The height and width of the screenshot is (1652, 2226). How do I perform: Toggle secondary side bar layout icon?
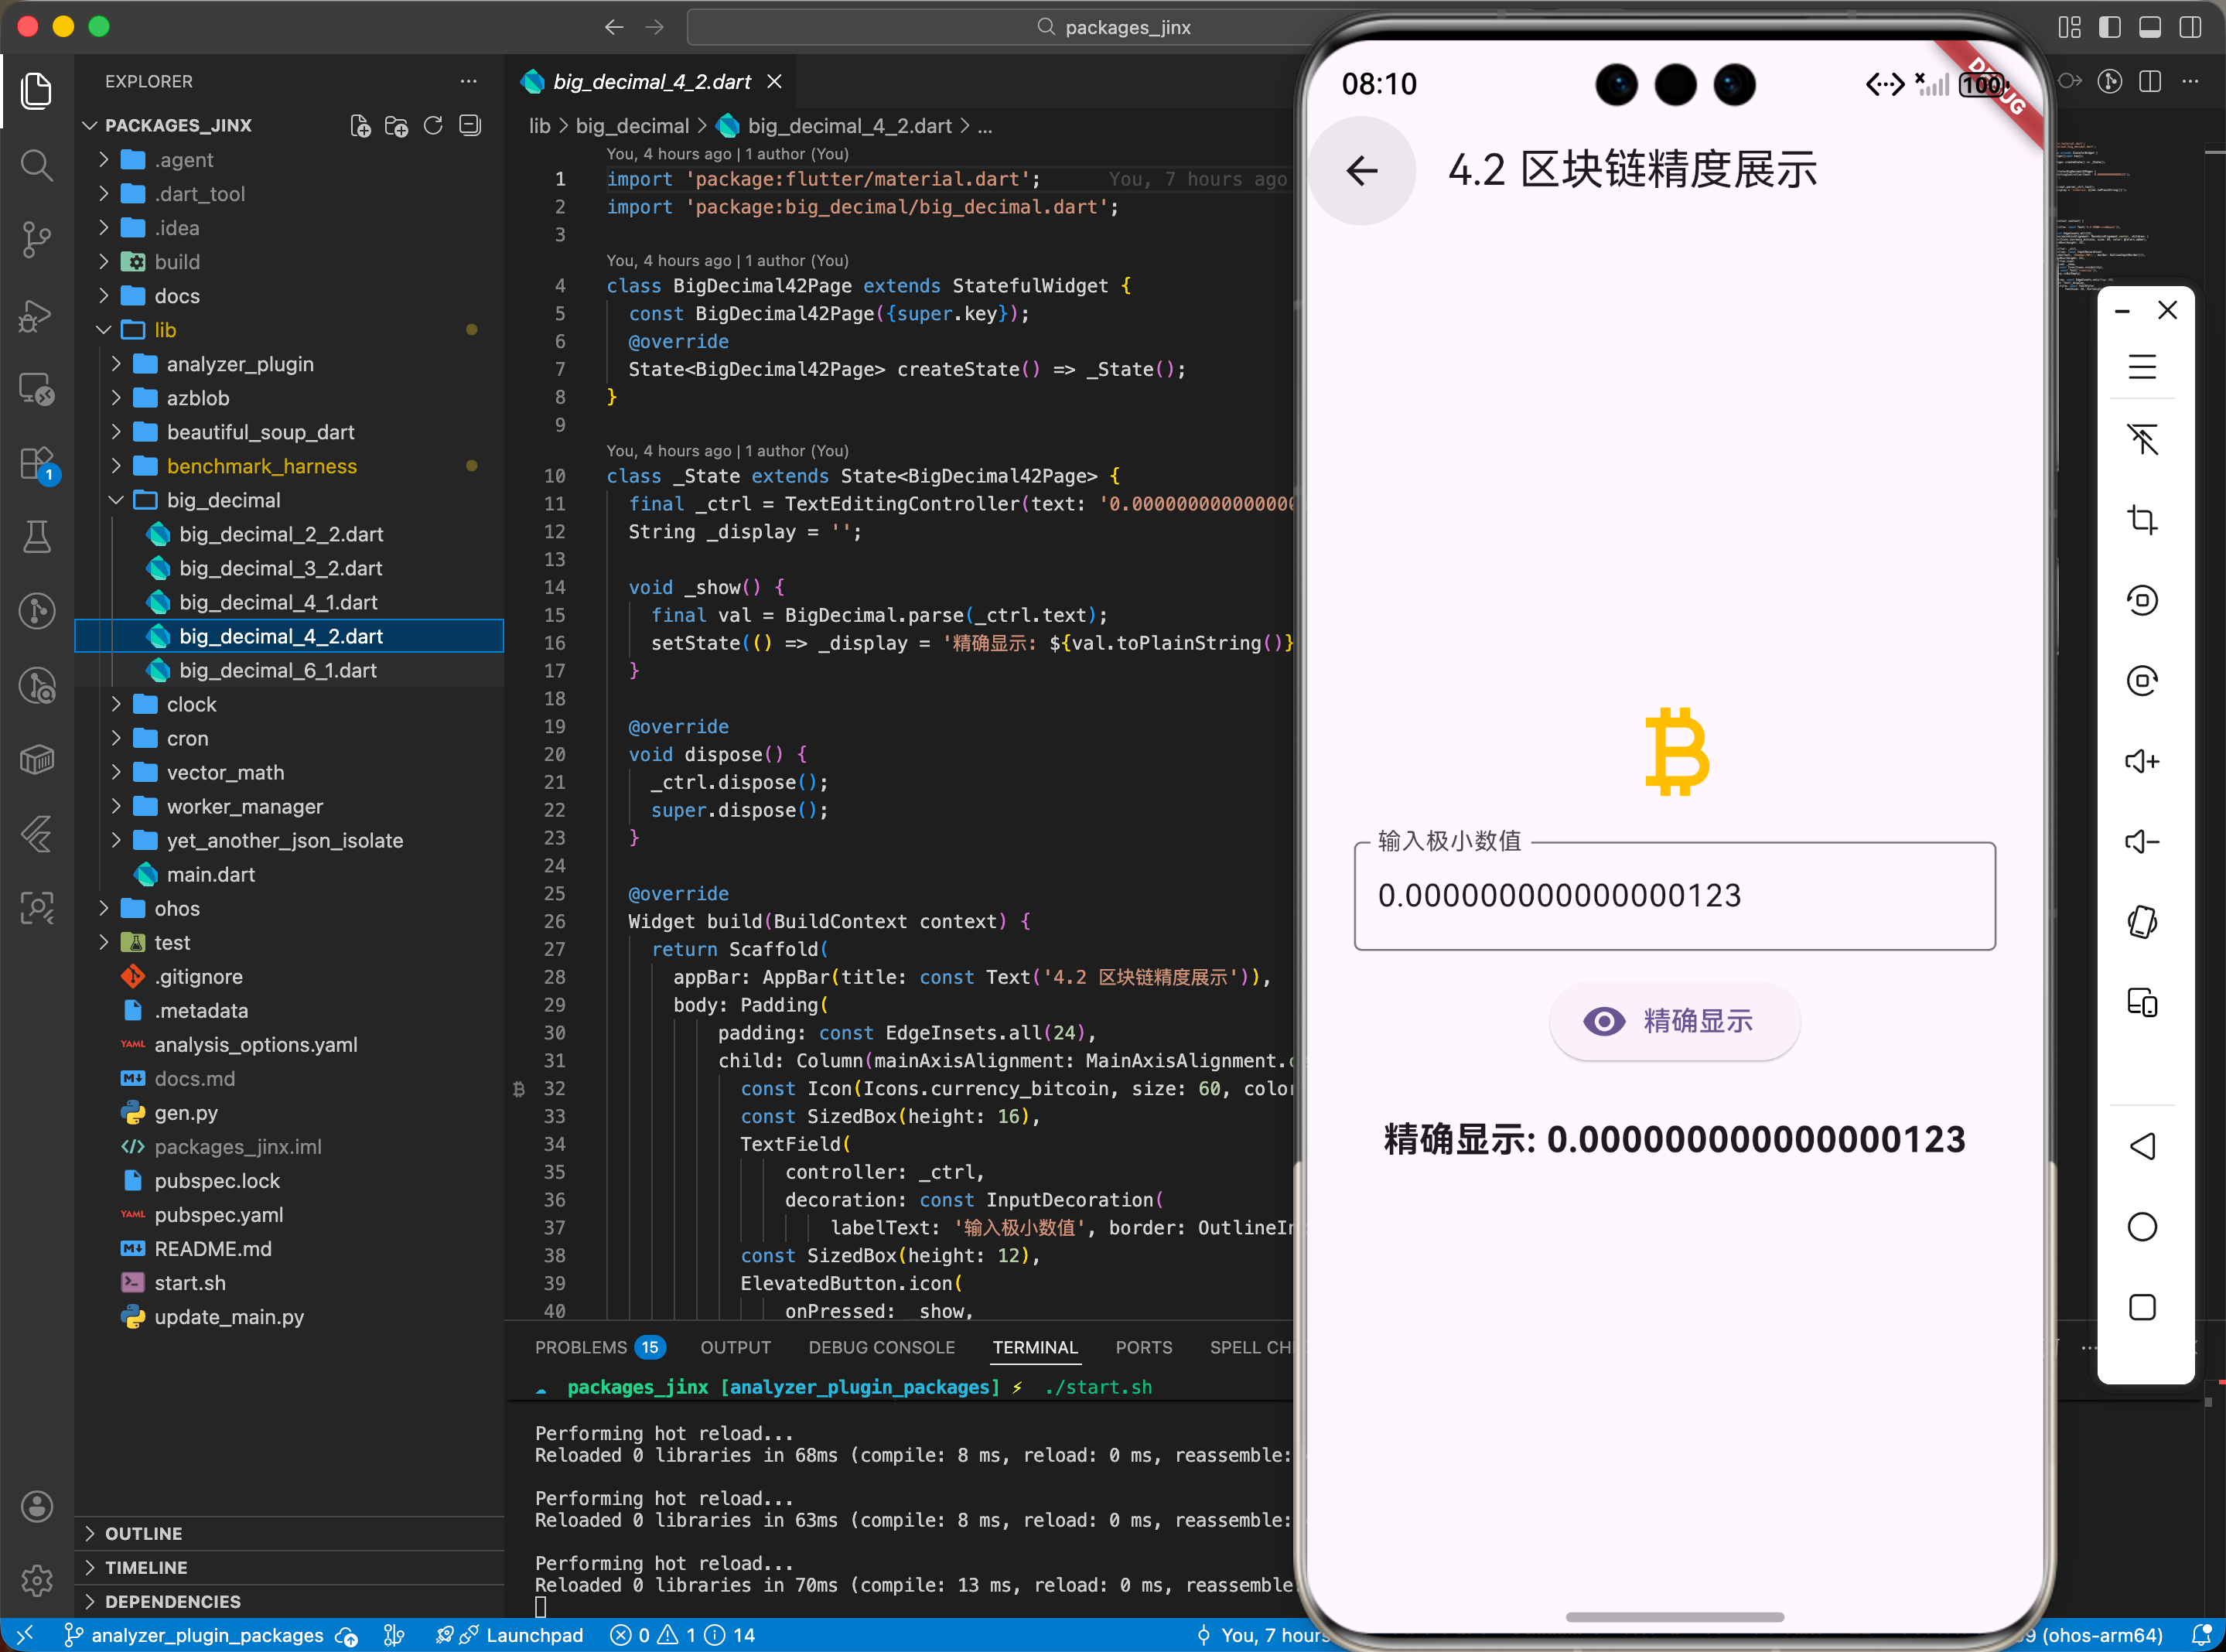point(2190,27)
